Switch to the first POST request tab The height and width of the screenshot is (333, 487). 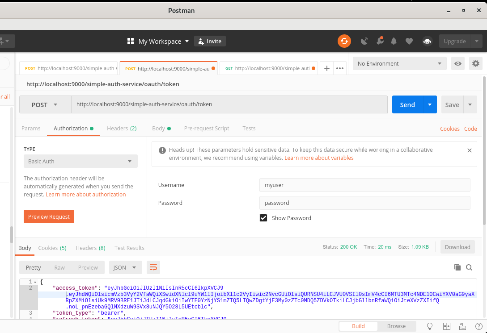coord(68,68)
